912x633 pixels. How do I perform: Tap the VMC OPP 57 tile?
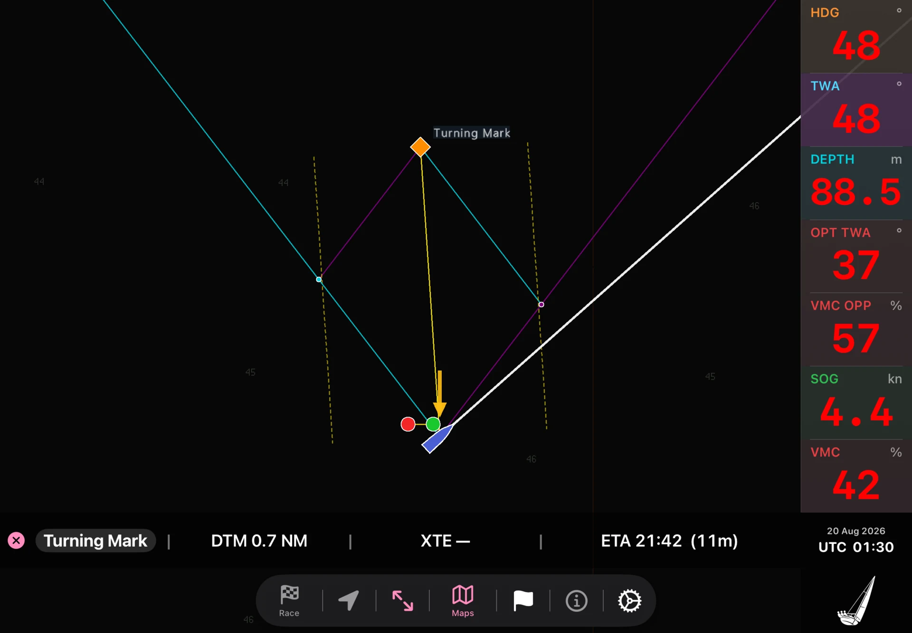856,329
